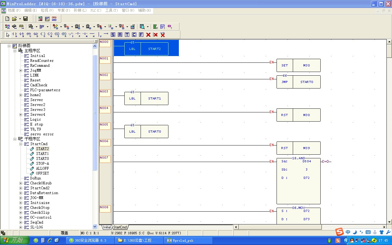This screenshot has height=245, width=392.
Task: Select the normally closed contact B tool
Action: (21, 35)
